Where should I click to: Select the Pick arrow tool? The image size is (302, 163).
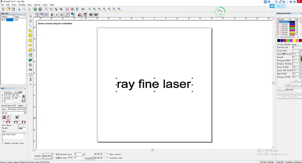[31, 16]
